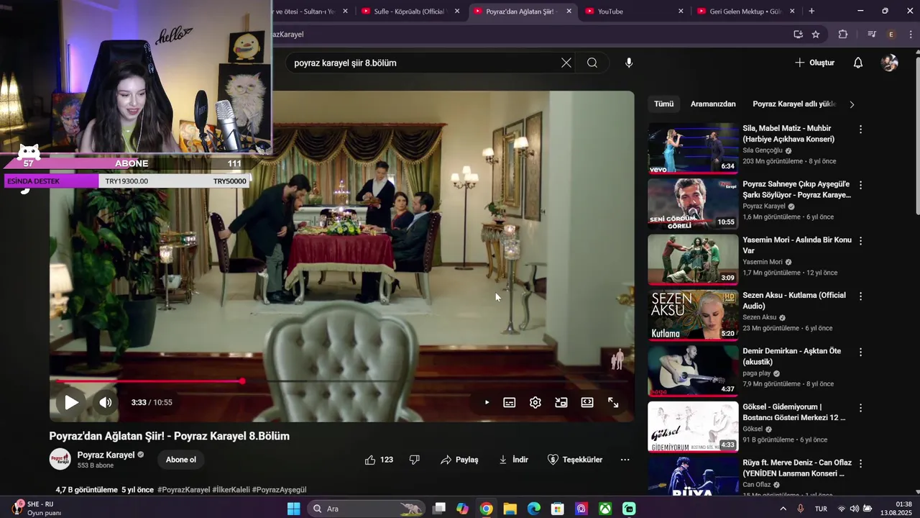Screen dimensions: 920x518
Task: Open 'Yasemin Mori - Aslında Bir Konu Var' title
Action: coord(797,245)
